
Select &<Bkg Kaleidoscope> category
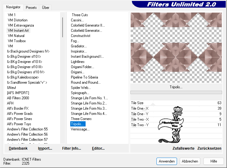pyautogui.click(x=23, y=77)
